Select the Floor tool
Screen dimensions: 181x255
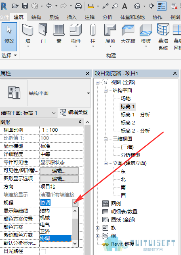click(x=146, y=34)
